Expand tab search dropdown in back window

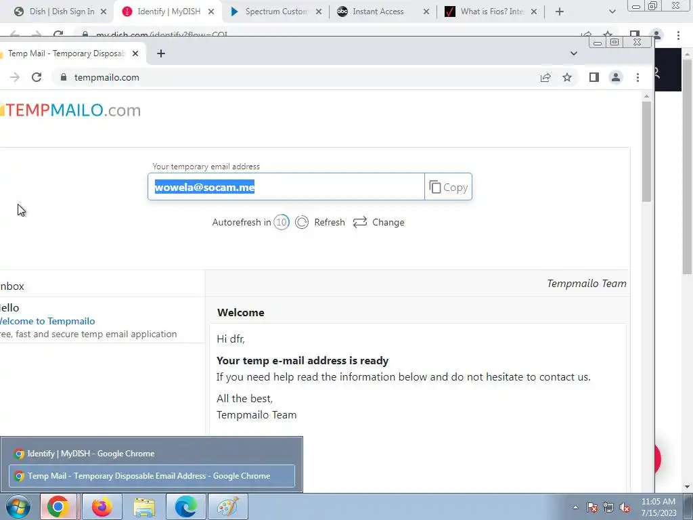point(612,12)
